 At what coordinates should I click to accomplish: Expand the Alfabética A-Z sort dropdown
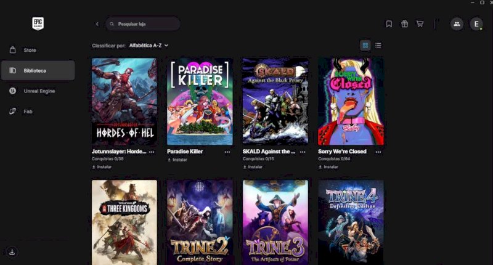click(x=149, y=46)
